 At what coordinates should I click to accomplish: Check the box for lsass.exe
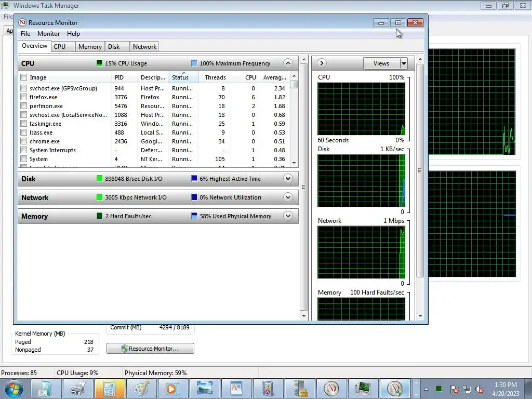24,132
